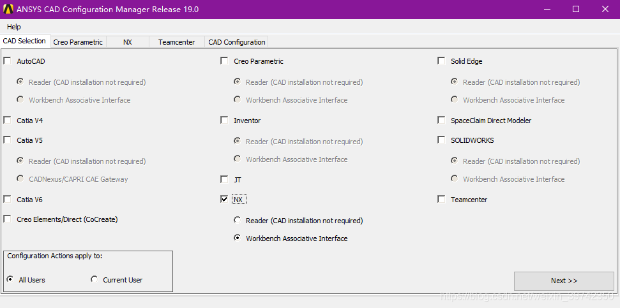
Task: Check Creo Elements/Direct (CoCreate)
Action: [8, 219]
